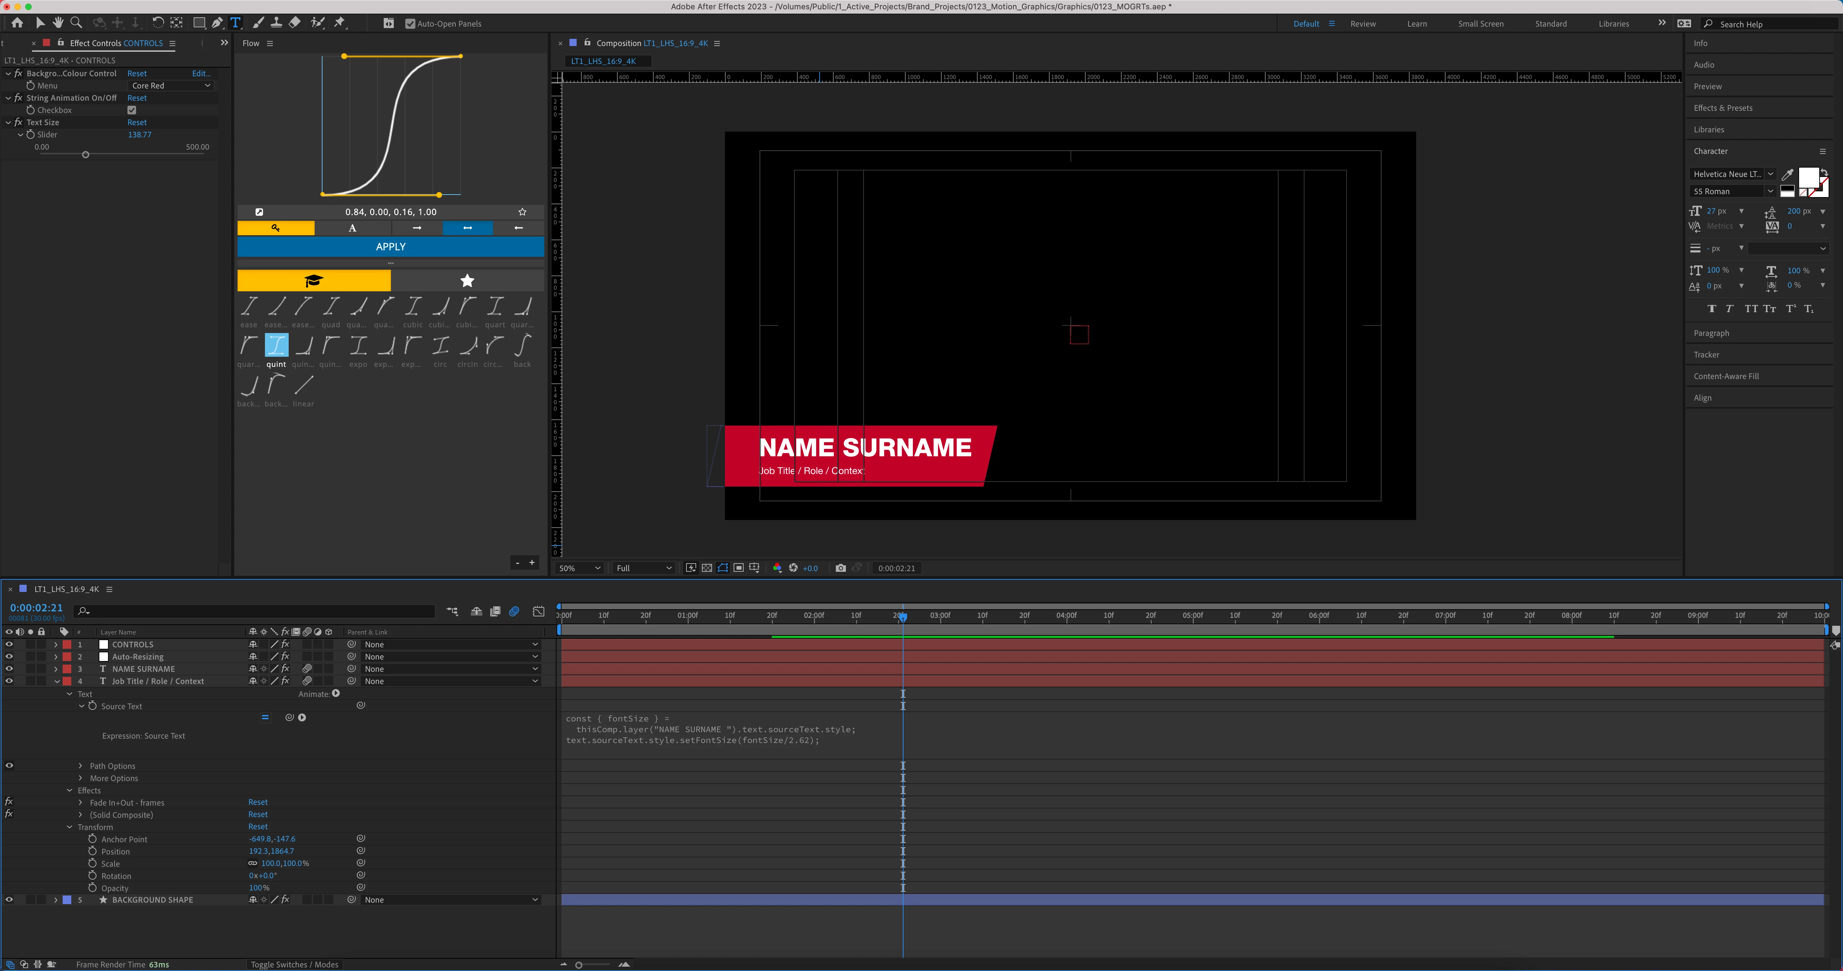Take snapshot with camera icon
Viewport: 1843px width, 971px height.
pos(841,568)
